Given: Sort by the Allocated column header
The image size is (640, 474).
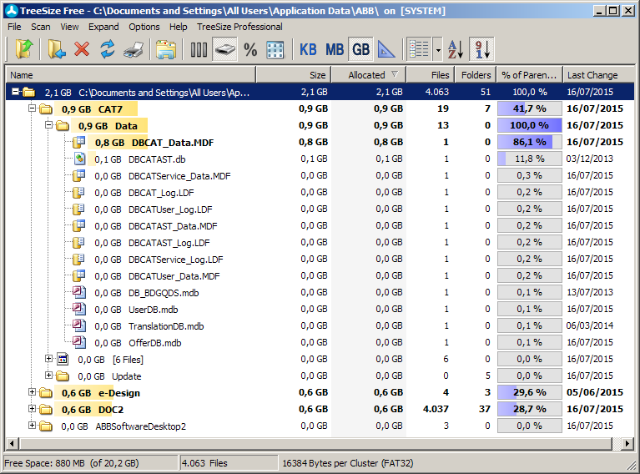Looking at the screenshot, I should coord(369,75).
